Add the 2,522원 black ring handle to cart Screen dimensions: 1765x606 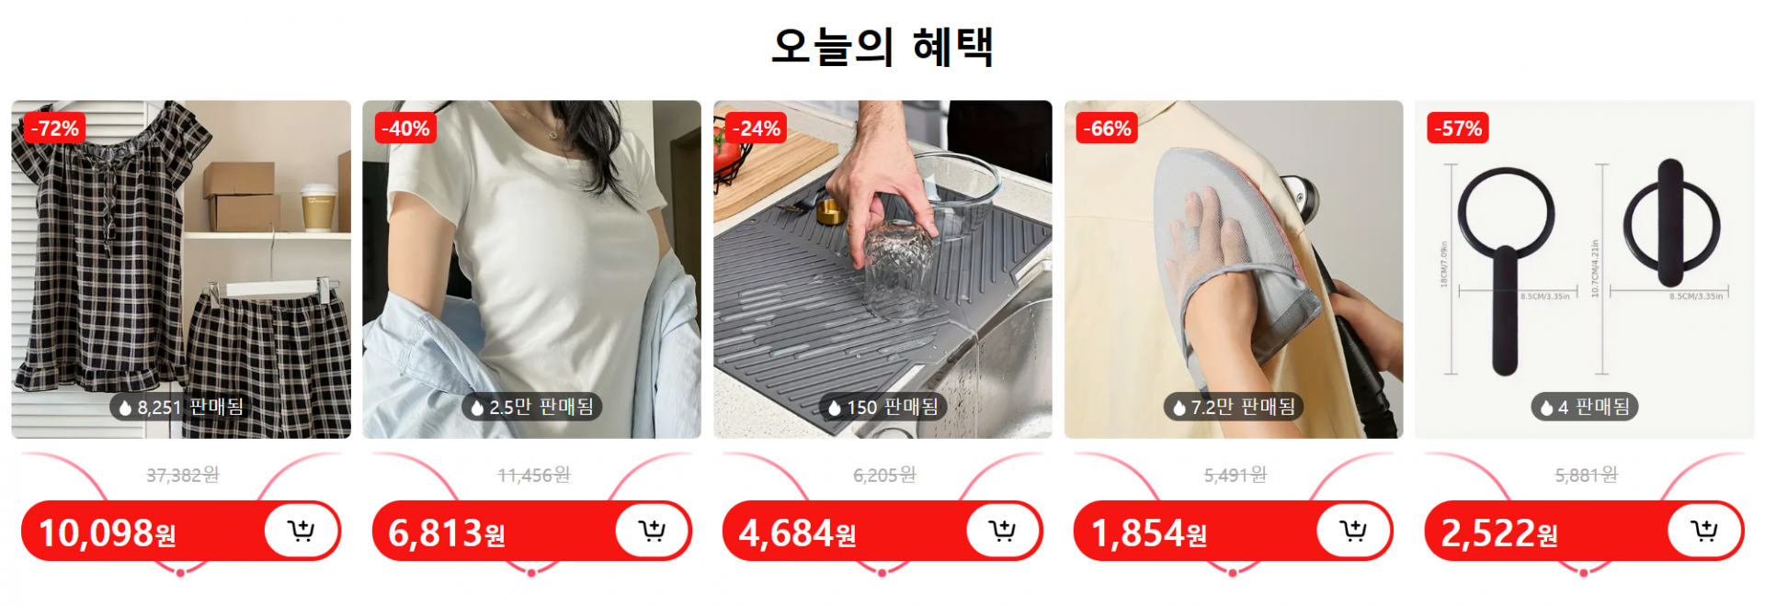point(1704,531)
